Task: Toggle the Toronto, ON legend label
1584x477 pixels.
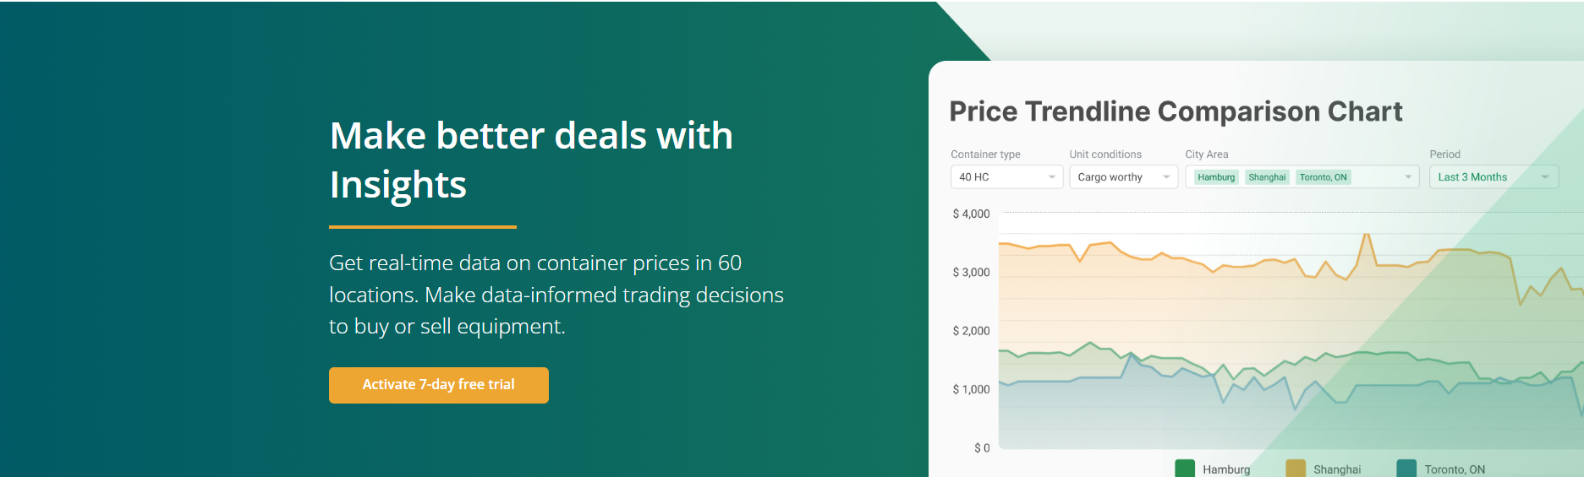Action: click(1455, 469)
